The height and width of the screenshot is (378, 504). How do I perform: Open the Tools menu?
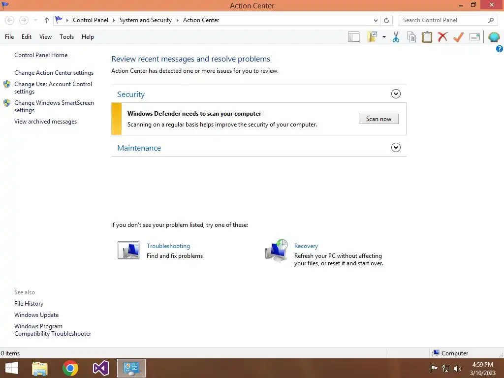point(66,37)
